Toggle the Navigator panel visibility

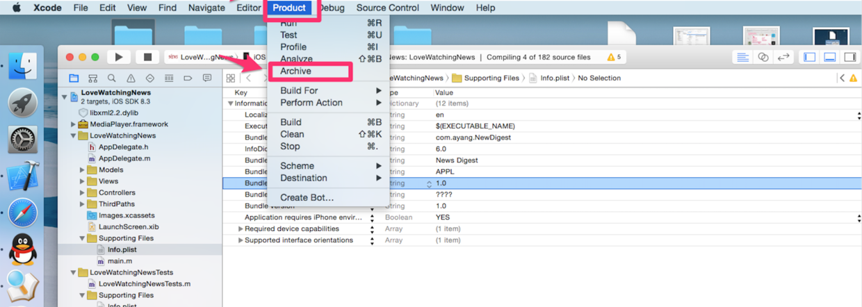pyautogui.click(x=810, y=57)
